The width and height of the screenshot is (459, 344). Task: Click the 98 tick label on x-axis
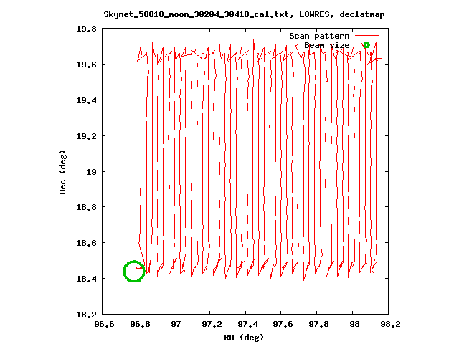tap(354, 325)
